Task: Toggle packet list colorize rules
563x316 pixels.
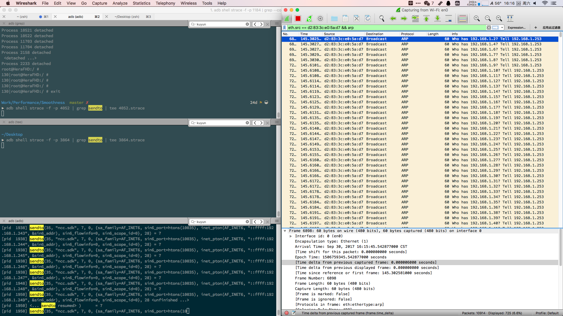Action: [x=462, y=19]
